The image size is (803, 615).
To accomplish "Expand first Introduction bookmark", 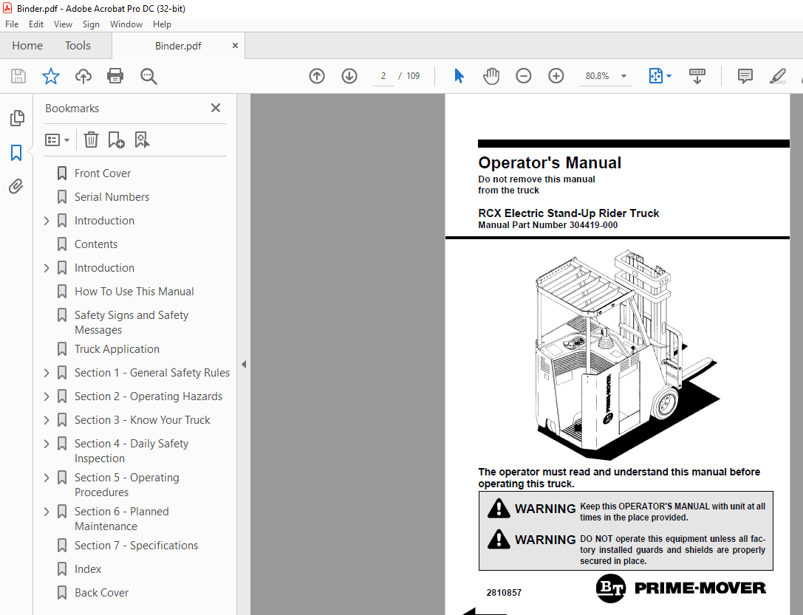I will coord(47,221).
